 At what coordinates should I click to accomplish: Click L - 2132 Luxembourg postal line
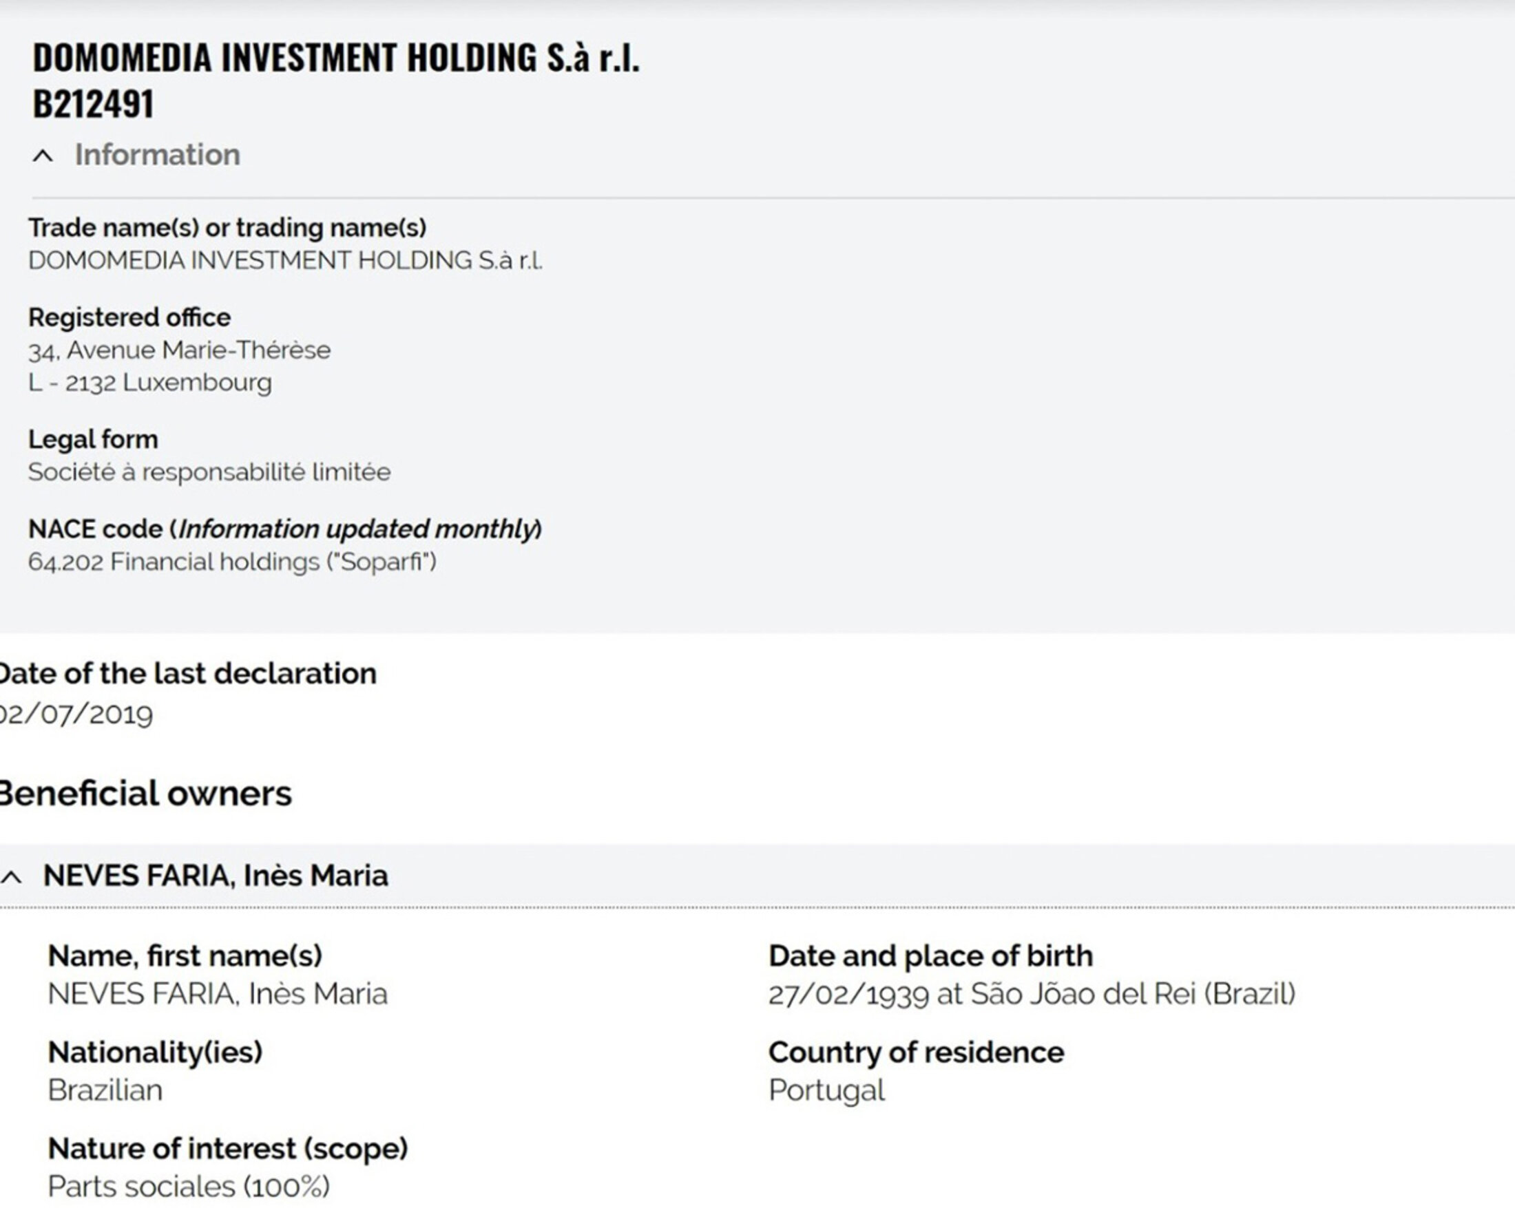[149, 383]
